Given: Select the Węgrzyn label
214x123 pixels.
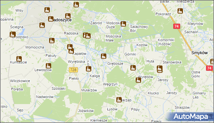Looking at the screenshot, I should pyautogui.click(x=110, y=84).
